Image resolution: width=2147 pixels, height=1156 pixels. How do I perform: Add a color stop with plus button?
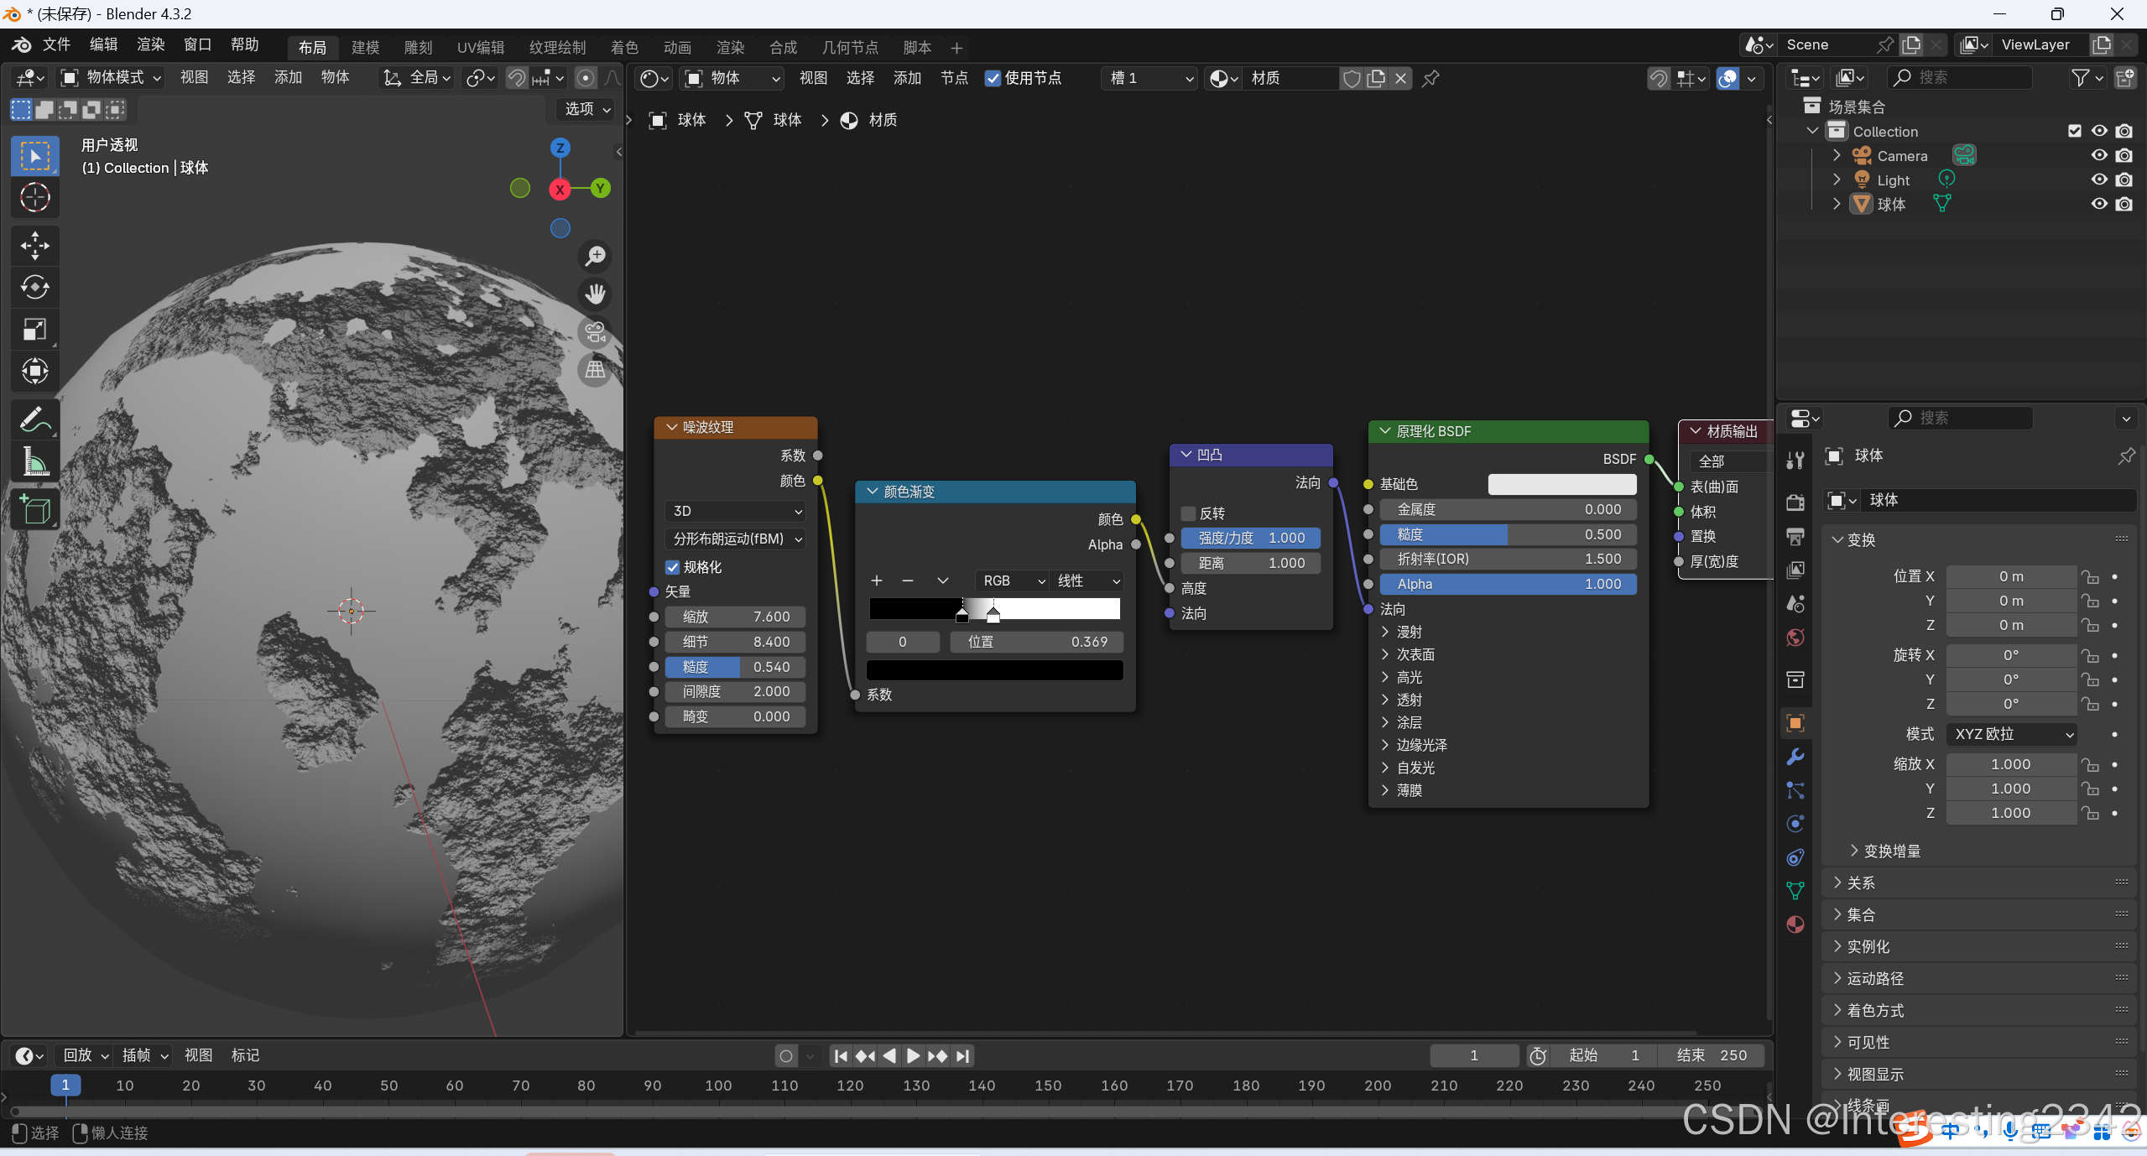pos(877,581)
